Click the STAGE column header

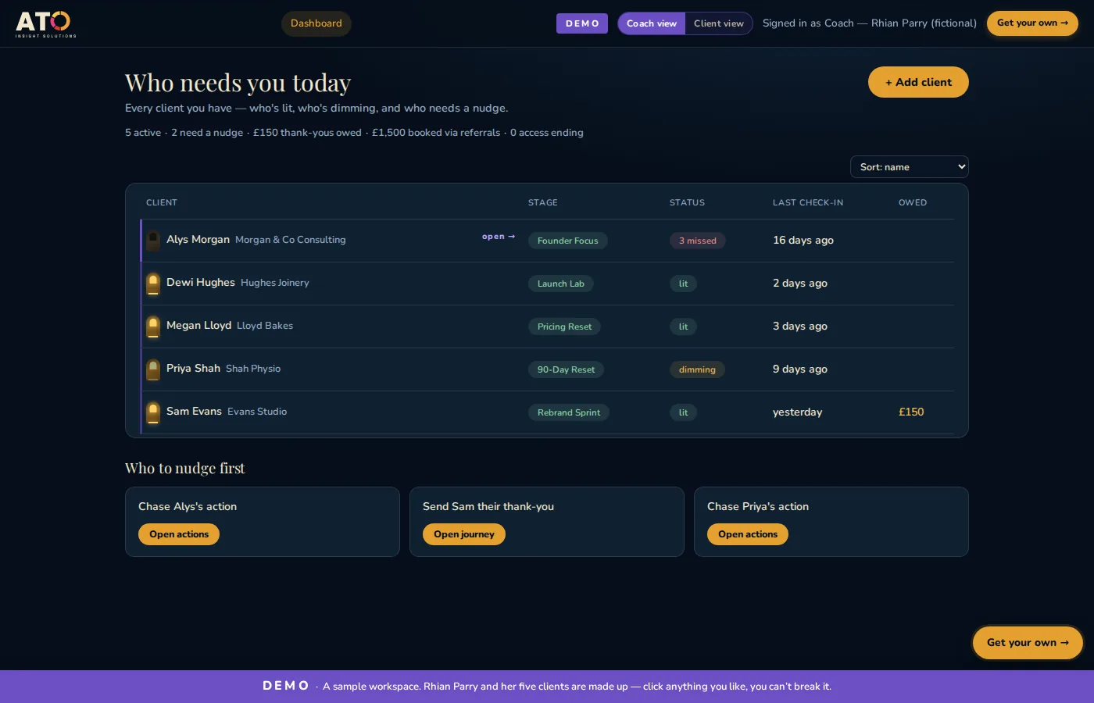click(x=543, y=202)
